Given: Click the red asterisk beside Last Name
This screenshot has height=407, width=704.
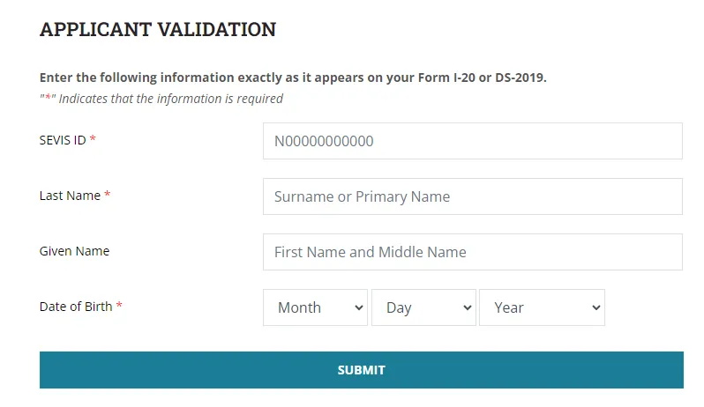Looking at the screenshot, I should (108, 196).
